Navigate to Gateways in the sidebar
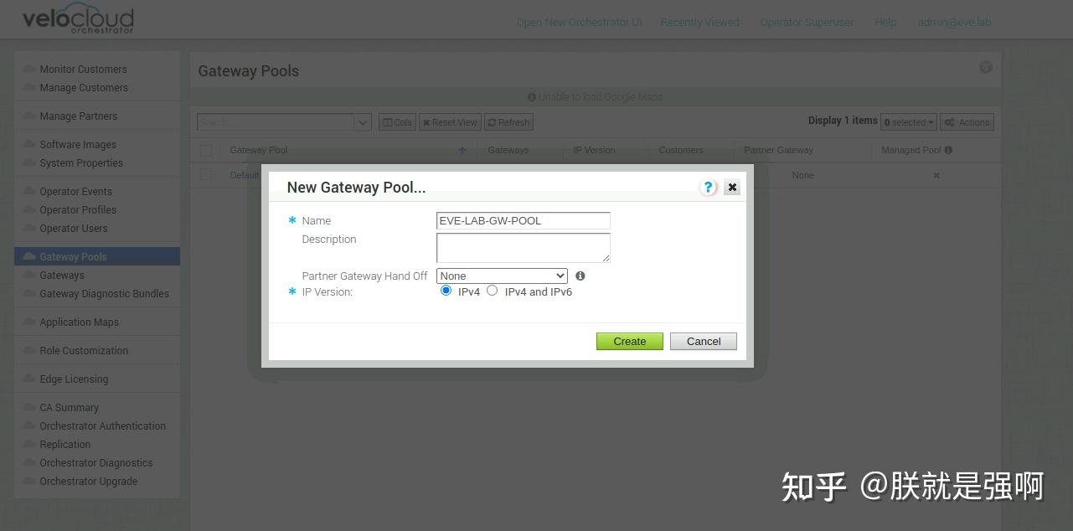Screen dimensions: 1073x531 pyautogui.click(x=62, y=275)
